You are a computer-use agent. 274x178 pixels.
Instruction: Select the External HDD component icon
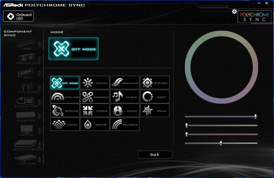(x=26, y=102)
